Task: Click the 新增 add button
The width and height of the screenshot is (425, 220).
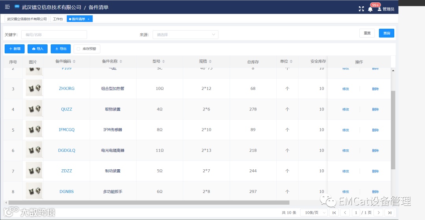Action: pyautogui.click(x=15, y=49)
